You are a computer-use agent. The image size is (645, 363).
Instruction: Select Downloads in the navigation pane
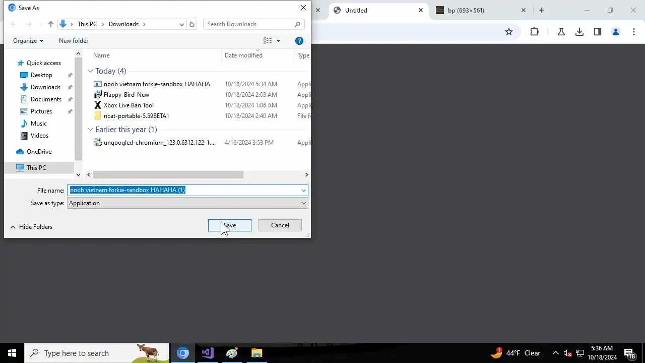pyautogui.click(x=45, y=87)
